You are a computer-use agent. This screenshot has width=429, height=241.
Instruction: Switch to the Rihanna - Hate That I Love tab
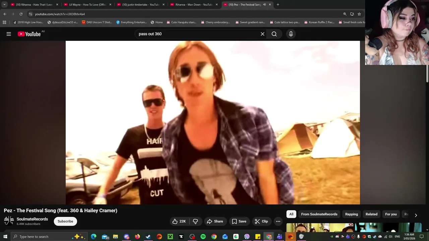click(34, 5)
